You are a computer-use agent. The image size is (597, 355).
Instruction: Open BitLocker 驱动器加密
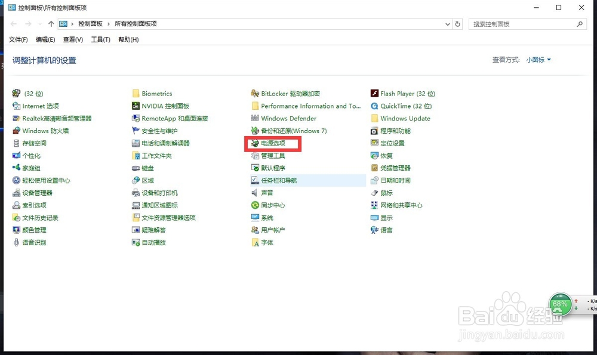287,93
